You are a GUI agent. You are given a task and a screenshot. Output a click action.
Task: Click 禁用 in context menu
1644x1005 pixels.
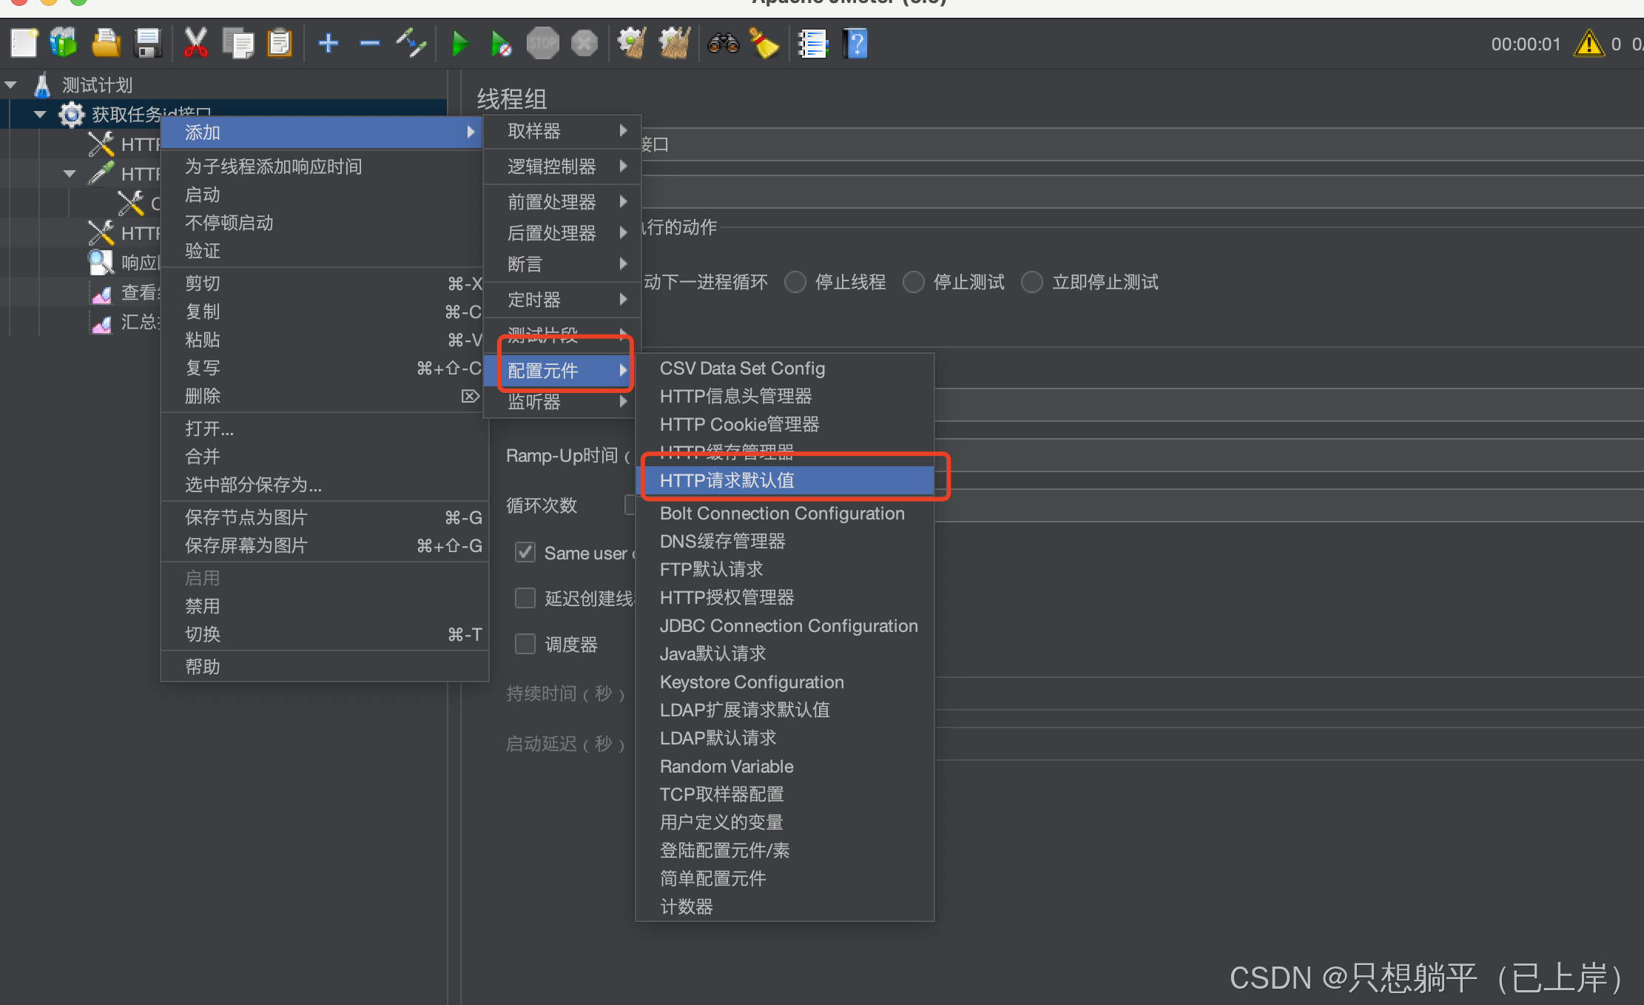pos(203,606)
